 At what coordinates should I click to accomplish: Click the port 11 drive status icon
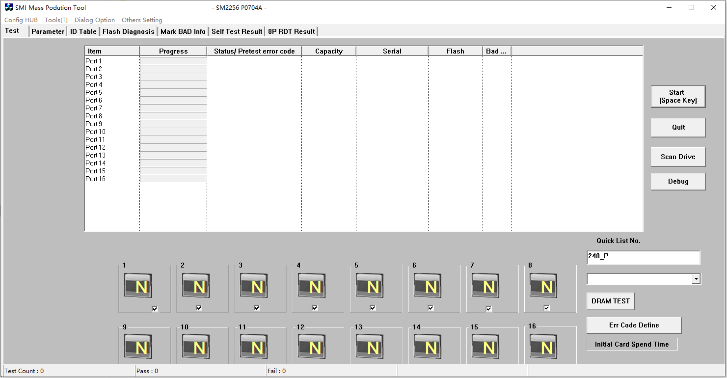254,347
